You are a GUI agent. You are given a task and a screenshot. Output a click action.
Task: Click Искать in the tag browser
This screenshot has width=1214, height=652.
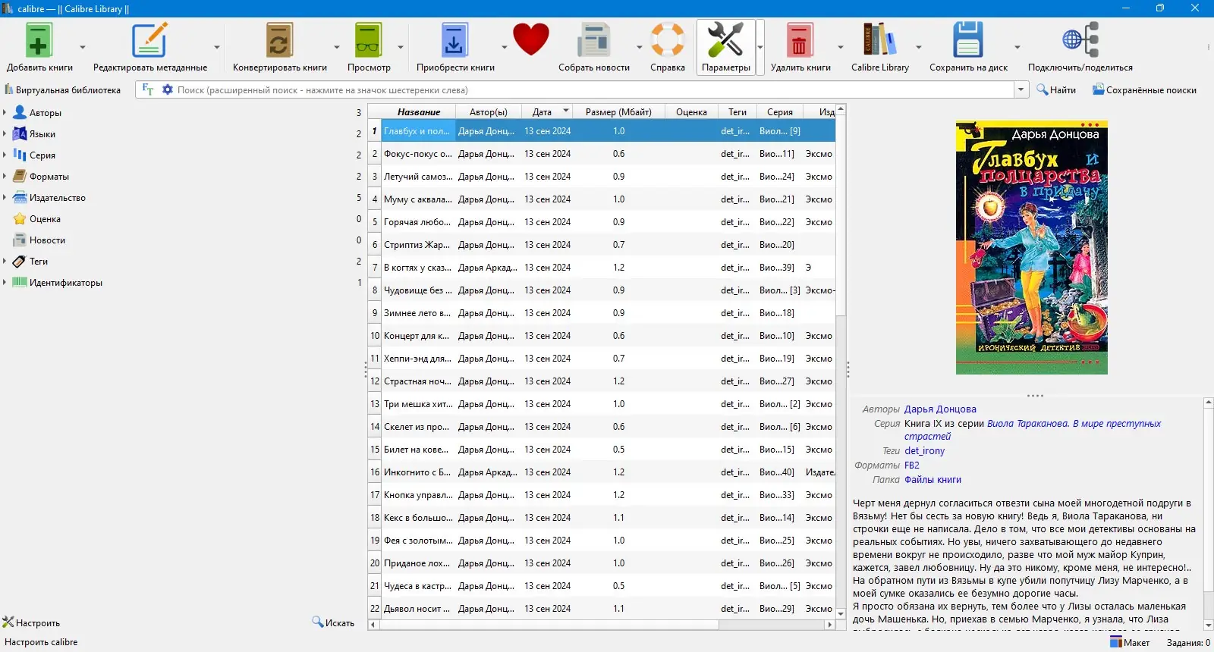[333, 622]
